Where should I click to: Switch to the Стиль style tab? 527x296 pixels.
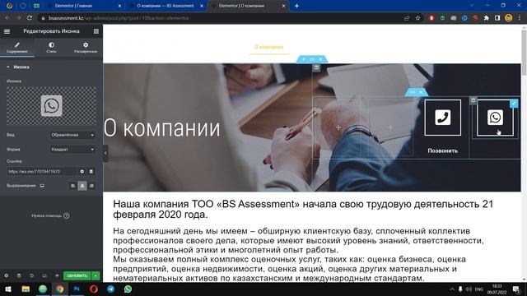click(x=51, y=48)
